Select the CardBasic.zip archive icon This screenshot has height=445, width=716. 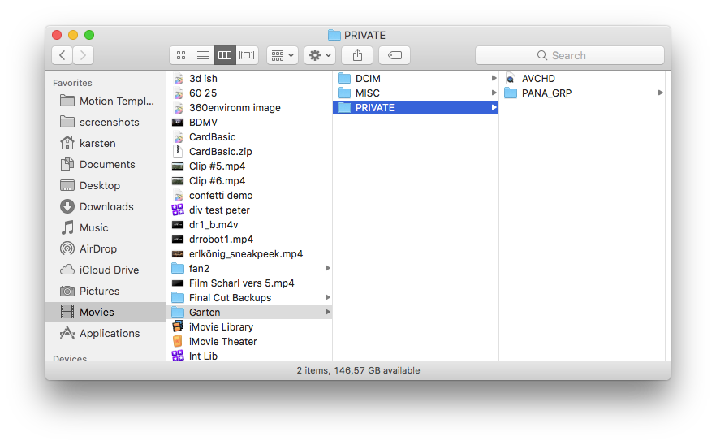(178, 151)
